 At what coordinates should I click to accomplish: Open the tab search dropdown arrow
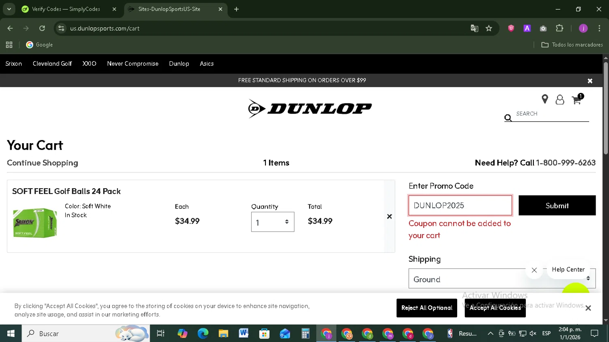9,9
